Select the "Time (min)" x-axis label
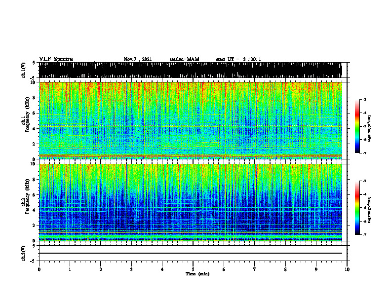391x302 pixels. coord(197,274)
